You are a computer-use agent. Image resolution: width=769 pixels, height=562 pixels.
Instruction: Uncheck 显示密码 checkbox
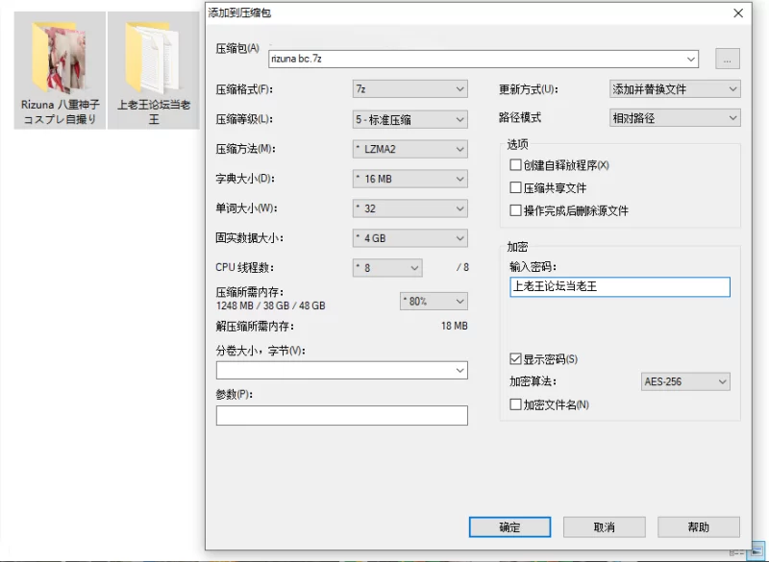516,359
